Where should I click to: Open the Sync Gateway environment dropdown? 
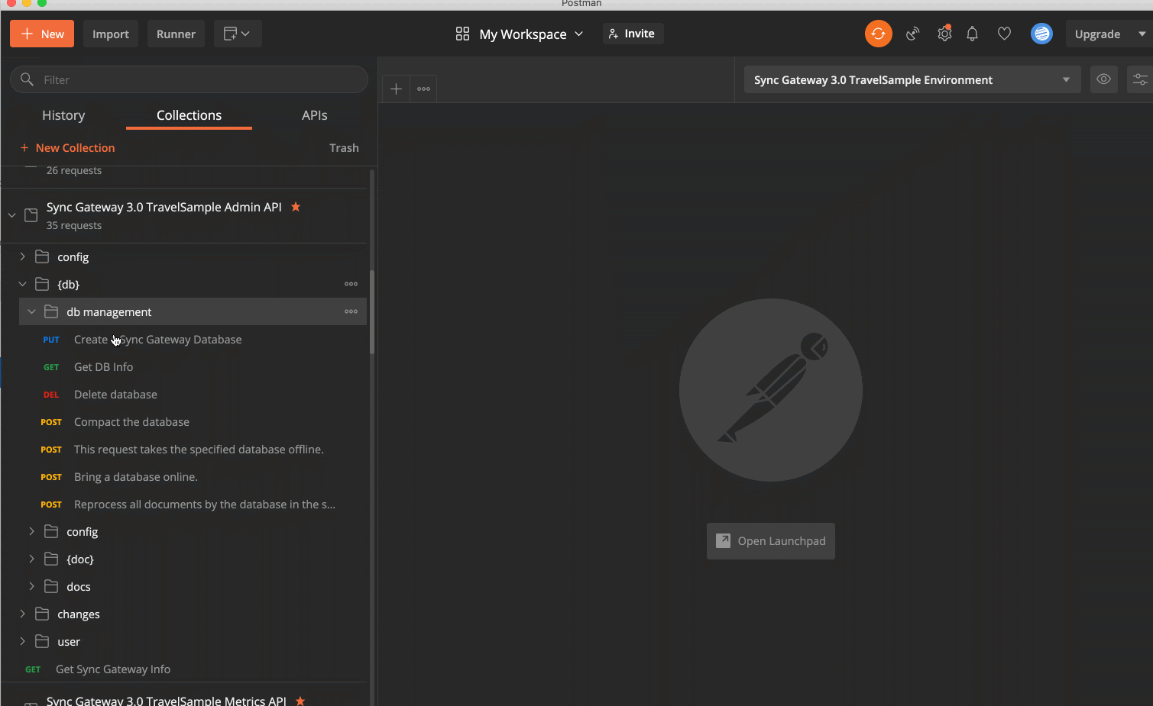pyautogui.click(x=912, y=79)
